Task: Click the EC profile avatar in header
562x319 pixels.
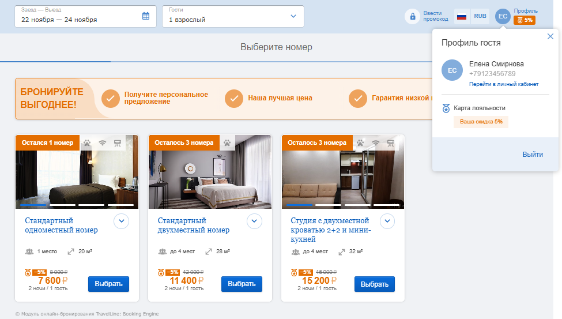Action: pyautogui.click(x=503, y=17)
